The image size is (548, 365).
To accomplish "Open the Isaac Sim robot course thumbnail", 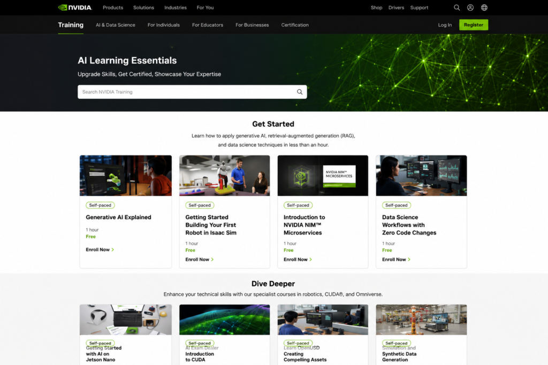I will 224,175.
